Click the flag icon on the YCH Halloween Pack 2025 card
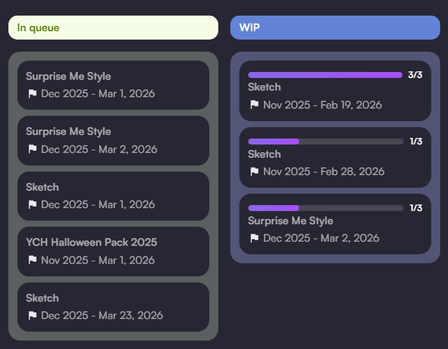Screen dimensions: 448x349 point(32,260)
